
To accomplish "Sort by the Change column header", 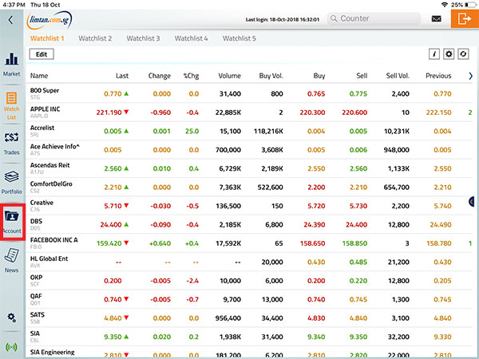I will 160,76.
